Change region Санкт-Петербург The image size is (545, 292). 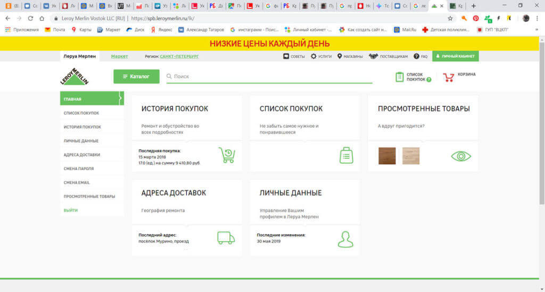(x=179, y=56)
